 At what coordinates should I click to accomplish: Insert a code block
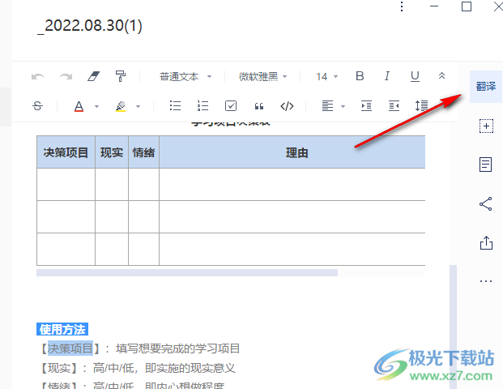click(x=287, y=106)
